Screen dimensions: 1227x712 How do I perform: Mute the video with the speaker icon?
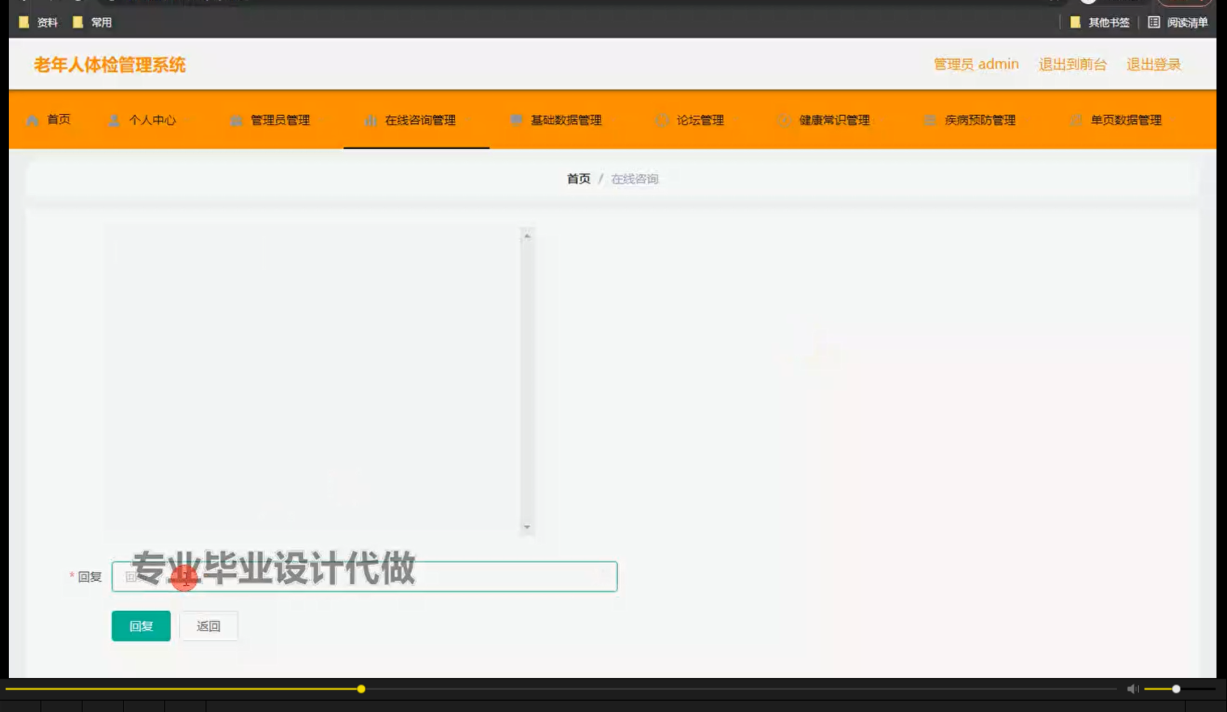click(x=1131, y=689)
